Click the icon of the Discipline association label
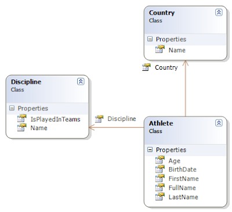Screen dimensions: 232x212 coord(99,118)
